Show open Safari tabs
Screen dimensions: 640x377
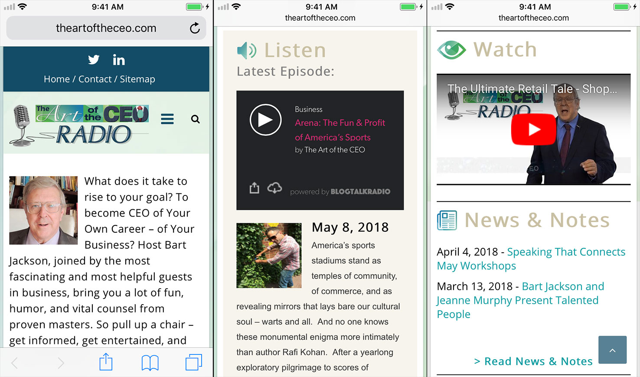pos(193,362)
